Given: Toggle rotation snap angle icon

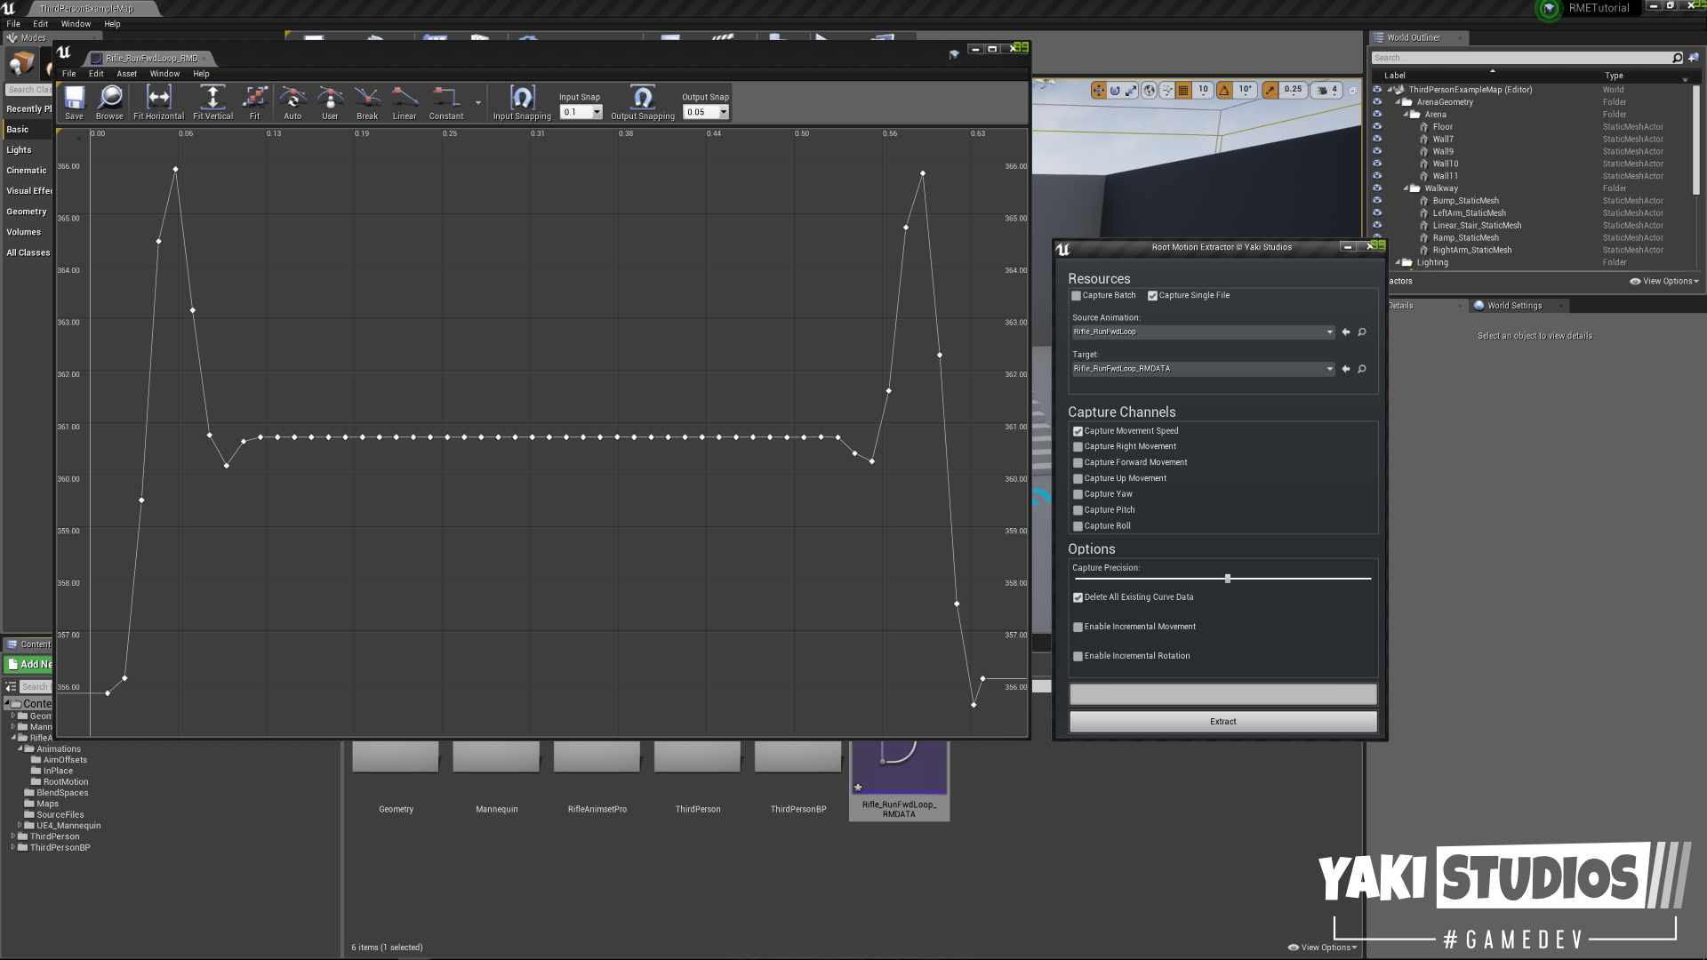Looking at the screenshot, I should [1224, 90].
